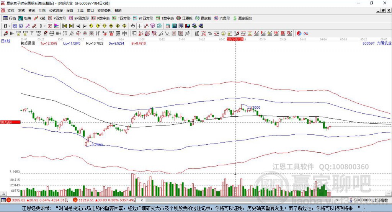Click the grid icon in status bar

tap(3, 200)
